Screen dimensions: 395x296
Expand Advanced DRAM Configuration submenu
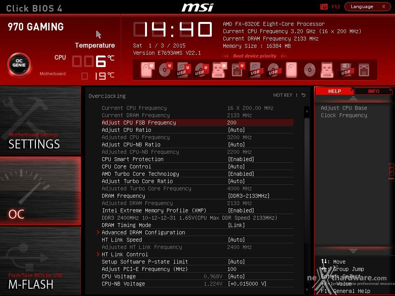point(143,232)
